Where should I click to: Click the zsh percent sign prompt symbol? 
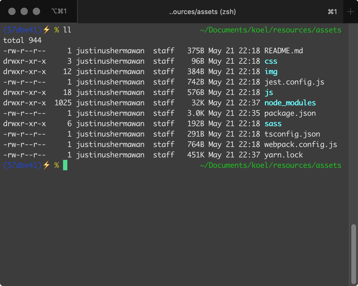pos(56,30)
